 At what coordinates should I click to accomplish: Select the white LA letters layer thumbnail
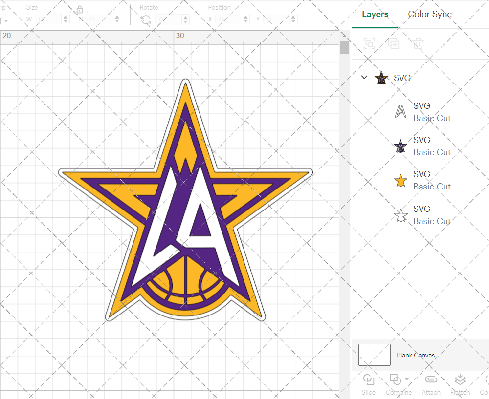coord(400,112)
